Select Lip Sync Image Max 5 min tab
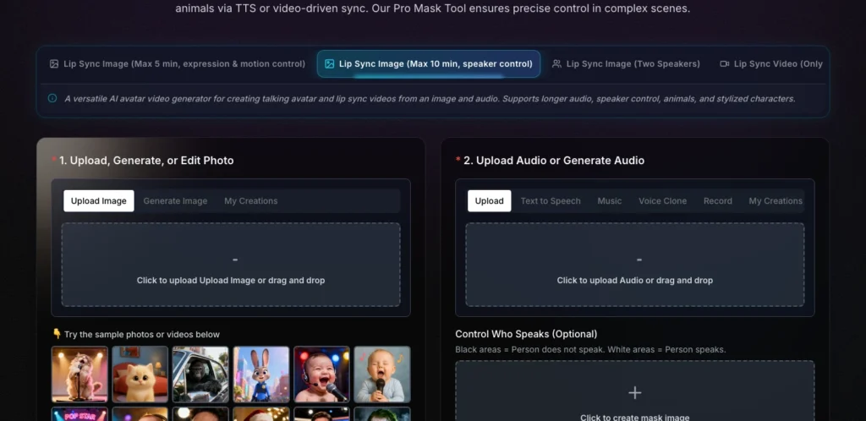 178,64
